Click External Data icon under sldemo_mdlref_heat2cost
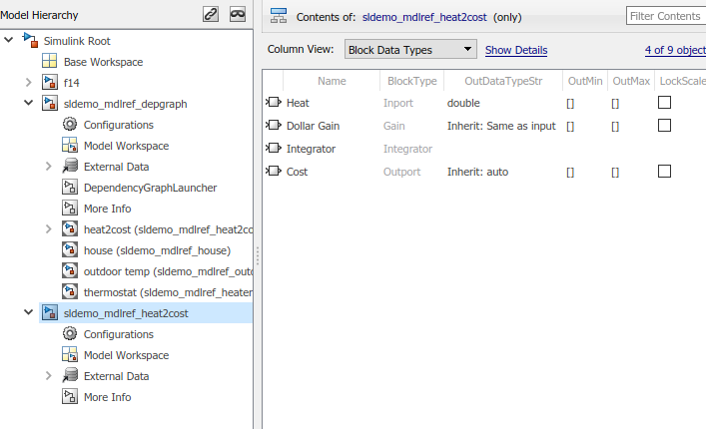 [x=70, y=375]
